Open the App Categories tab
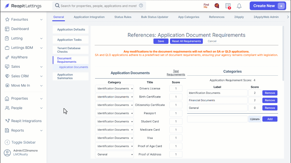This screenshot has width=291, height=163. coord(189,17)
